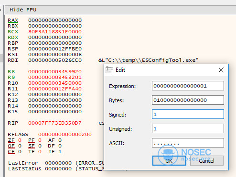Select the RDX register value
The image size is (236, 177).
pyautogui.click(x=55, y=38)
